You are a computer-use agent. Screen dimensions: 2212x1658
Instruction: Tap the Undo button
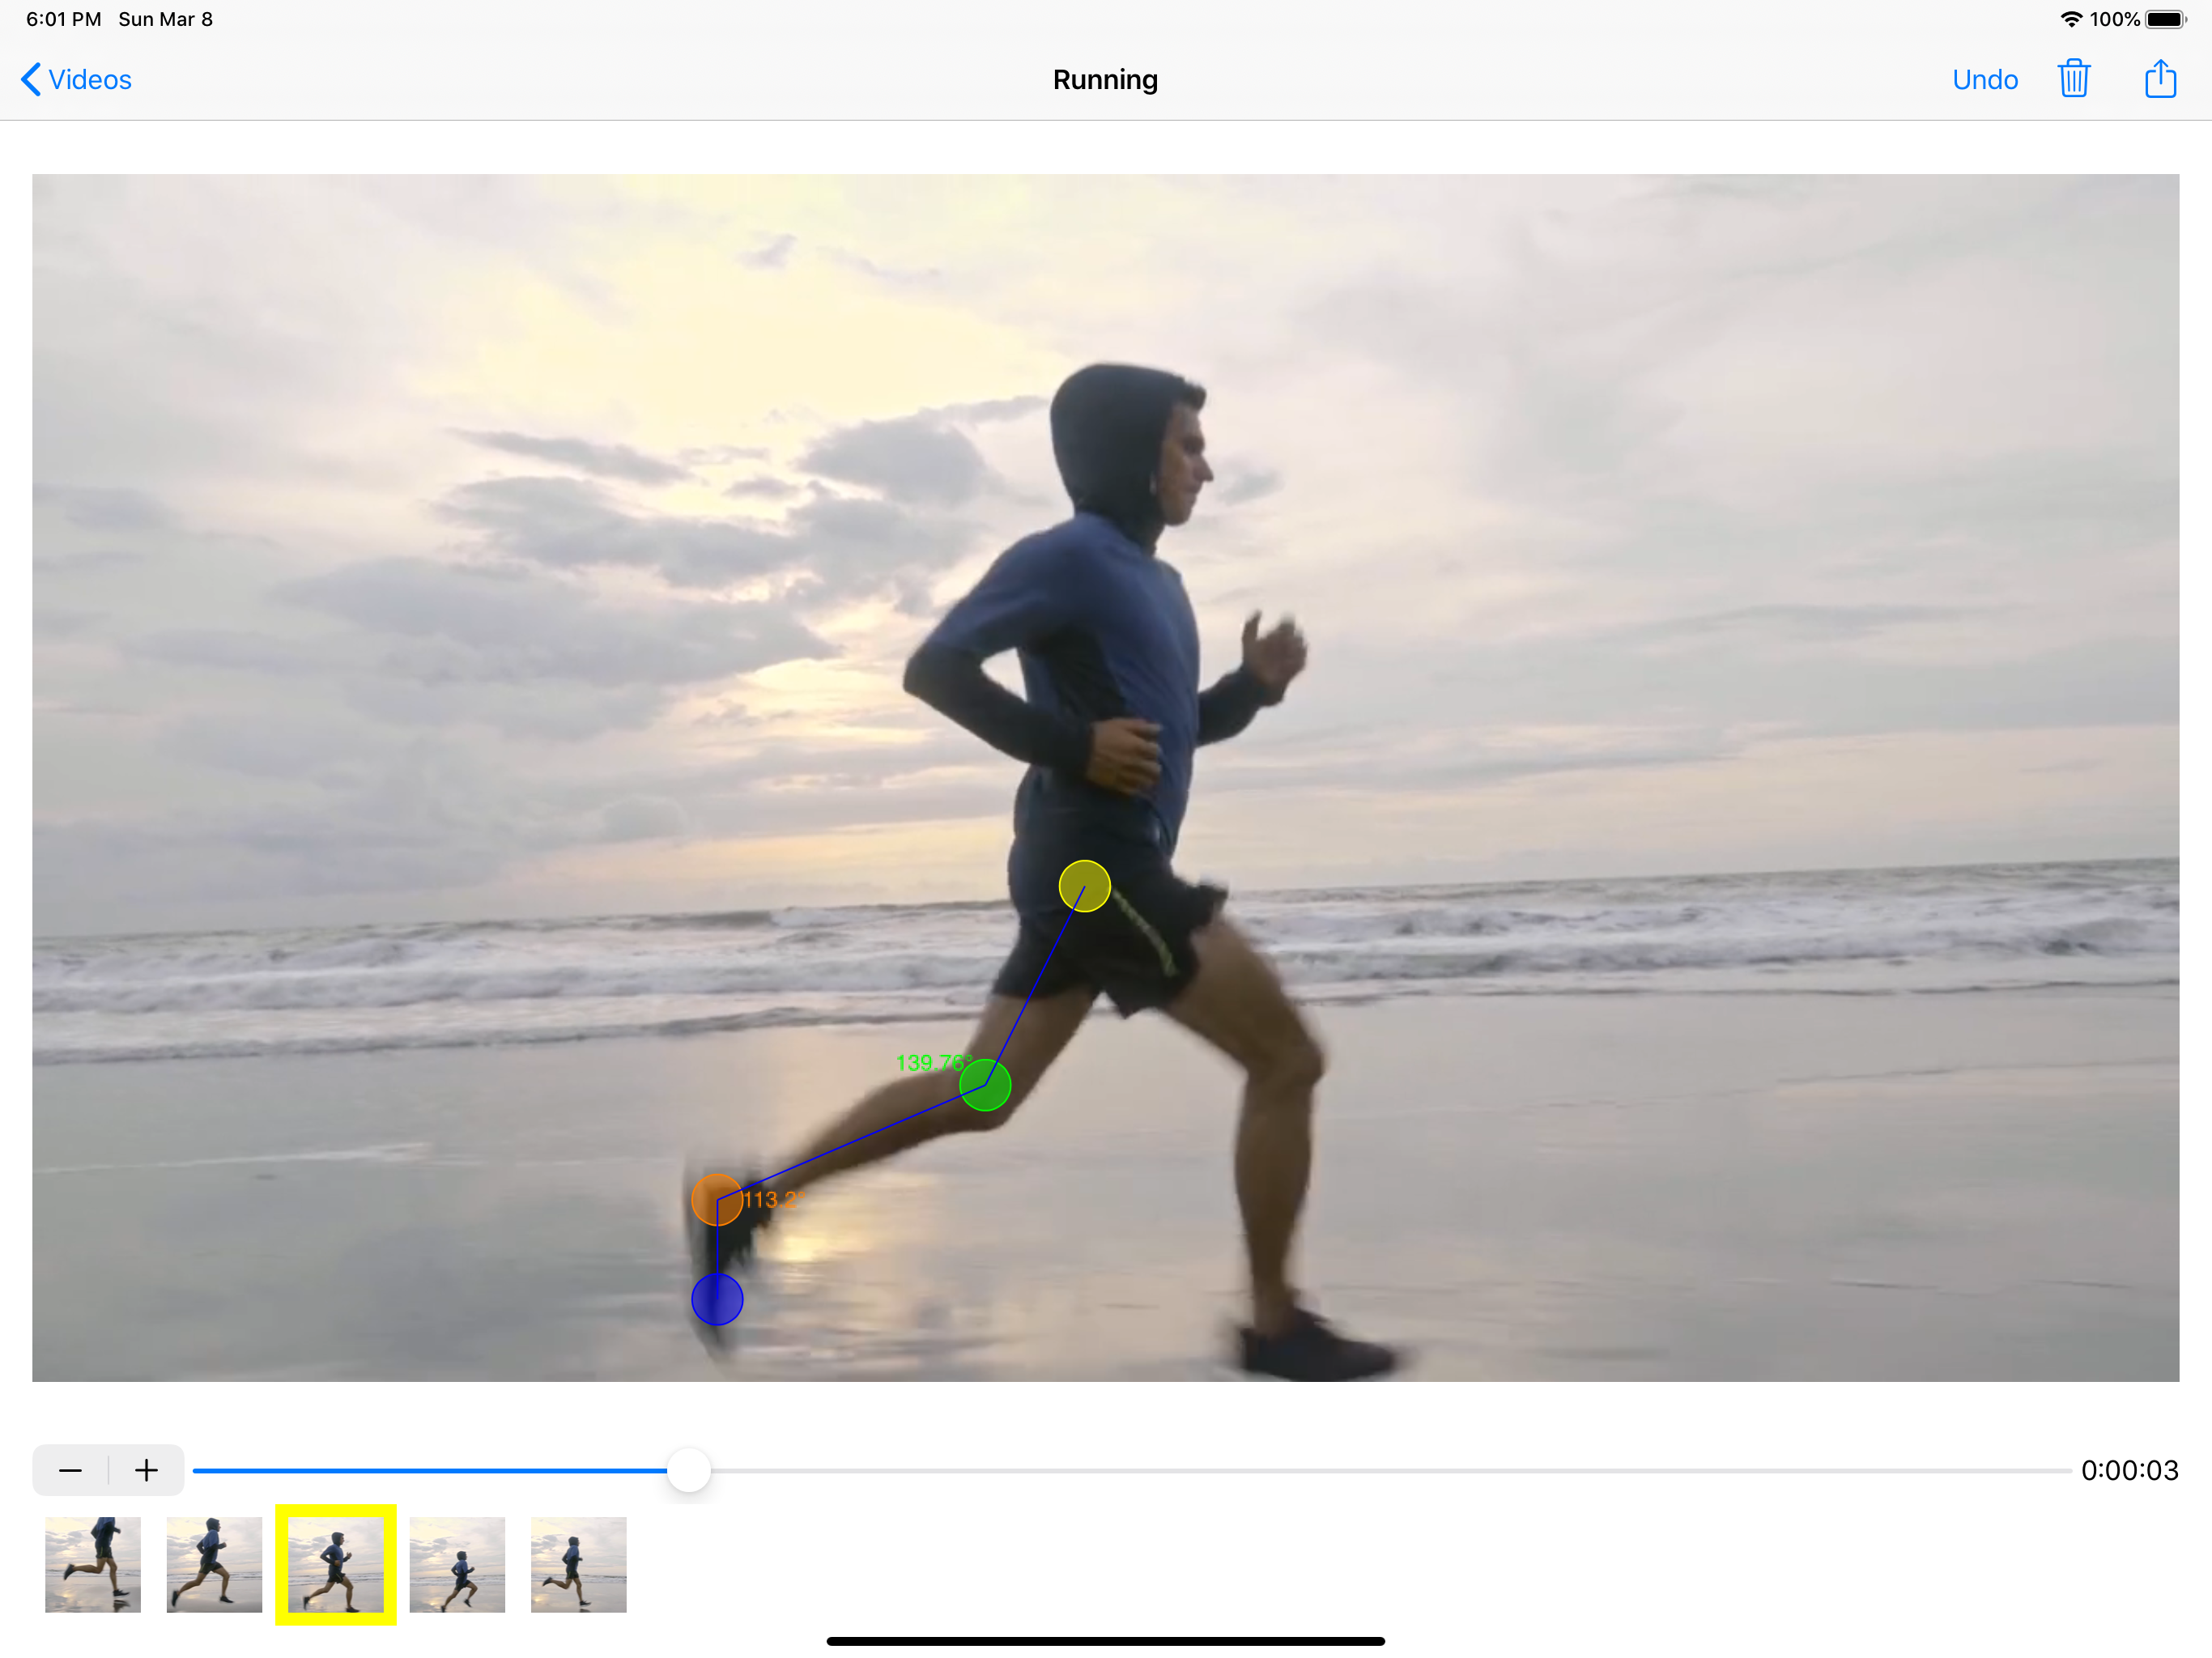click(x=1985, y=80)
